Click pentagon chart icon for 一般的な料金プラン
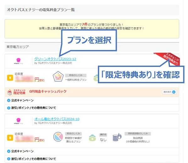The image size is (188, 163). [58, 77]
